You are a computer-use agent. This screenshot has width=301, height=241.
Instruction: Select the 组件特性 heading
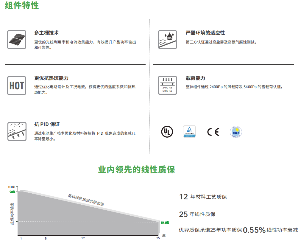pos(22,5)
